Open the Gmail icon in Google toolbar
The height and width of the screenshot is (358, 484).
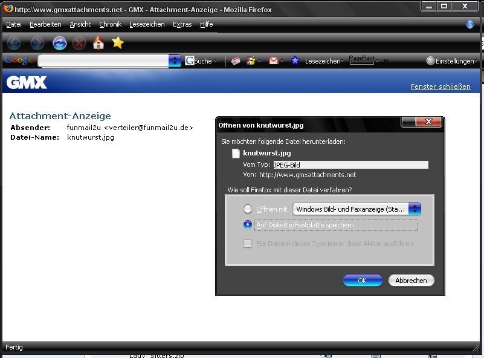[274, 60]
